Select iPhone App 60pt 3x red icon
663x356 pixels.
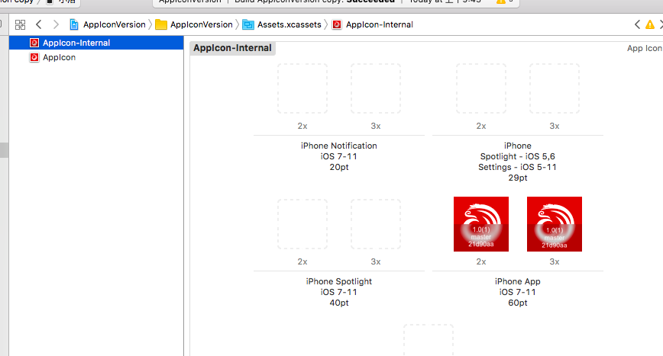tap(555, 224)
